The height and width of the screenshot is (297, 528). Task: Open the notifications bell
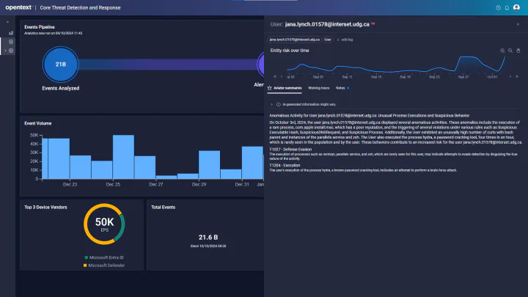click(x=507, y=7)
